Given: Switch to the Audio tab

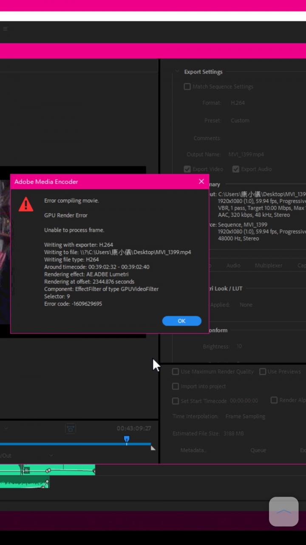Looking at the screenshot, I should pyautogui.click(x=233, y=265).
